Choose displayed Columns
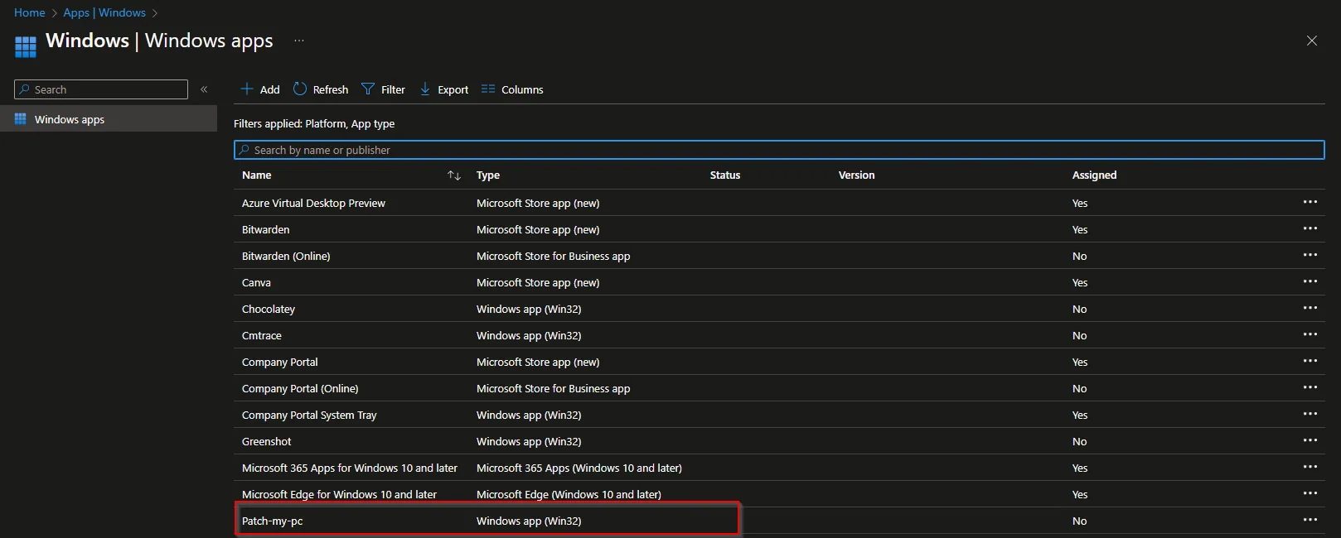The width and height of the screenshot is (1341, 538). 512,89
